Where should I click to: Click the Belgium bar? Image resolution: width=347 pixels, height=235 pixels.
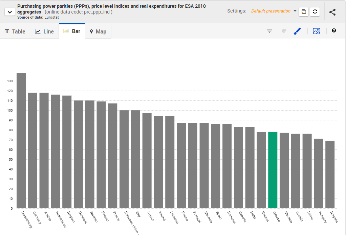[67, 152]
